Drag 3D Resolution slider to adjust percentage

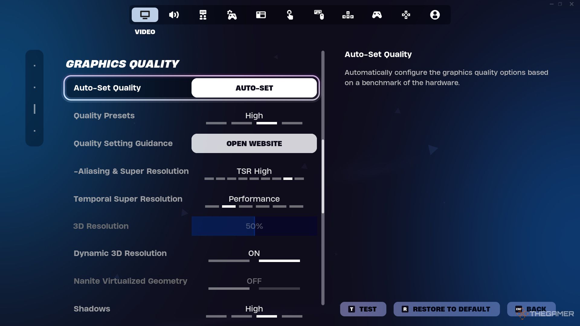point(254,226)
